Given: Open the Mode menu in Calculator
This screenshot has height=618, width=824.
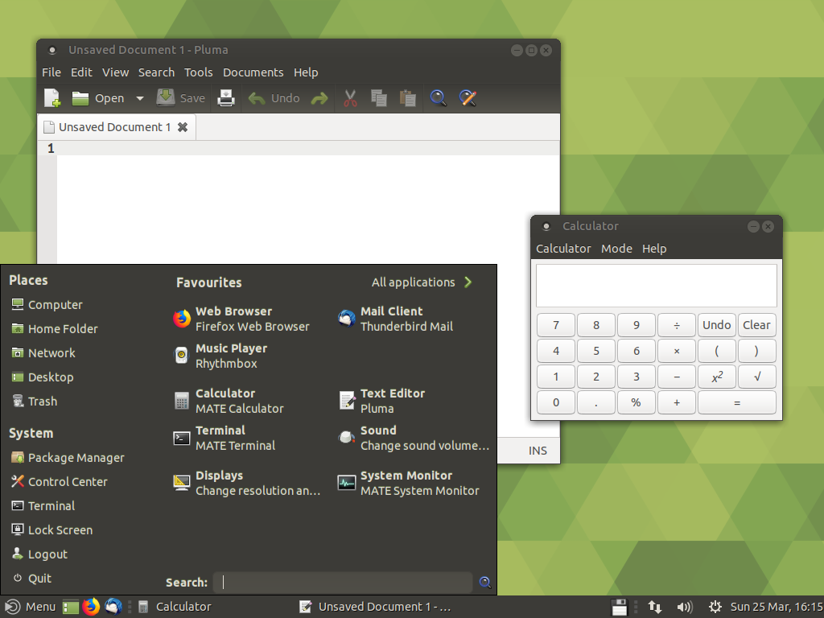Looking at the screenshot, I should (x=616, y=249).
